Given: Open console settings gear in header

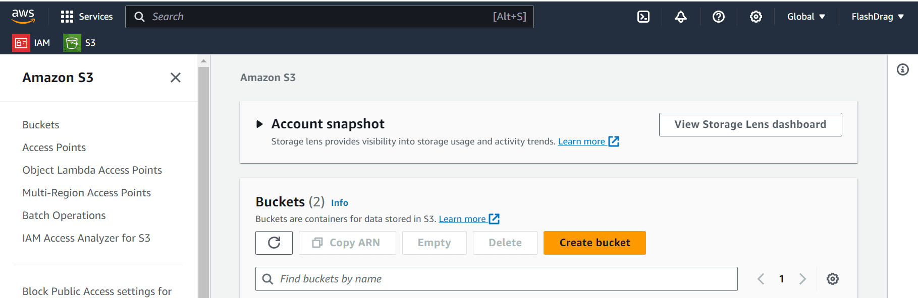Looking at the screenshot, I should (x=756, y=17).
